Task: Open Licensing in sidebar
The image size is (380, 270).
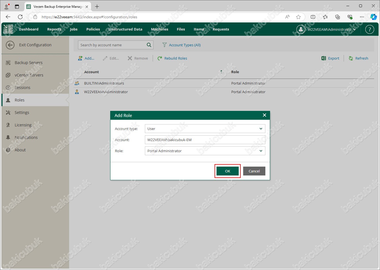Action: click(35, 125)
